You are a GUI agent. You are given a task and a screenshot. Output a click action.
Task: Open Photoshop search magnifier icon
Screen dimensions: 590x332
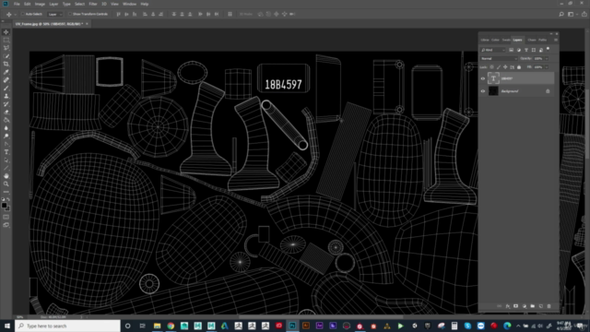tap(561, 15)
